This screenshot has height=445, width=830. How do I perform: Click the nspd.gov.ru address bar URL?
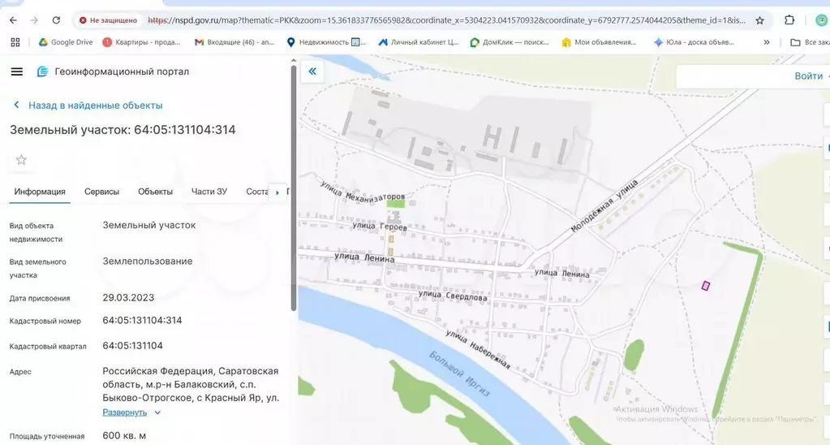click(x=446, y=20)
